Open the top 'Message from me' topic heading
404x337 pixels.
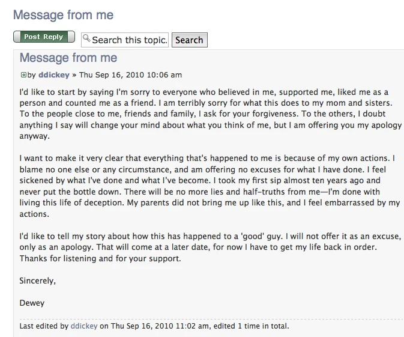63,15
